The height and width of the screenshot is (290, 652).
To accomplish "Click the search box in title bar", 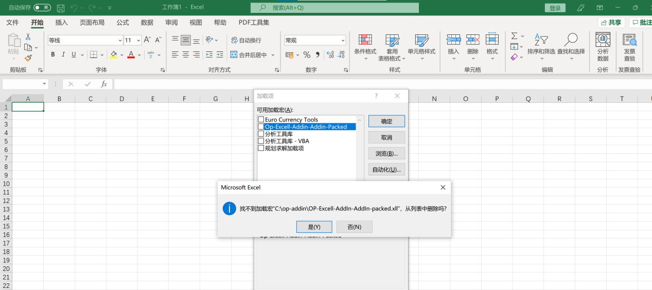I will pyautogui.click(x=334, y=8).
